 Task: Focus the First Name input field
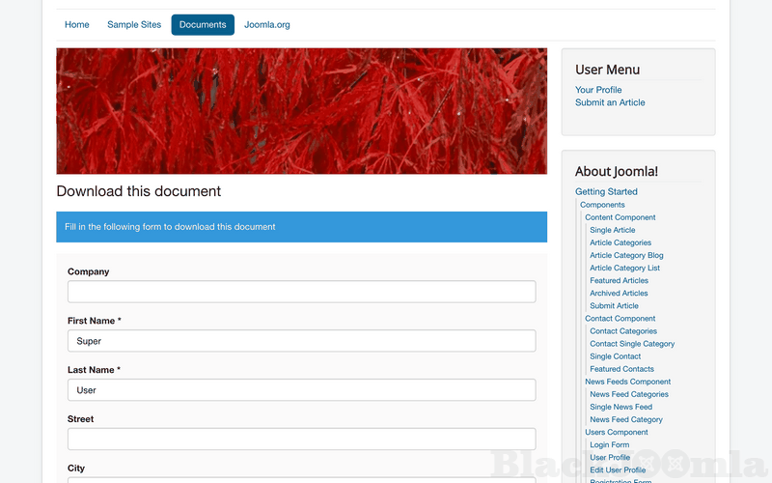pos(301,341)
